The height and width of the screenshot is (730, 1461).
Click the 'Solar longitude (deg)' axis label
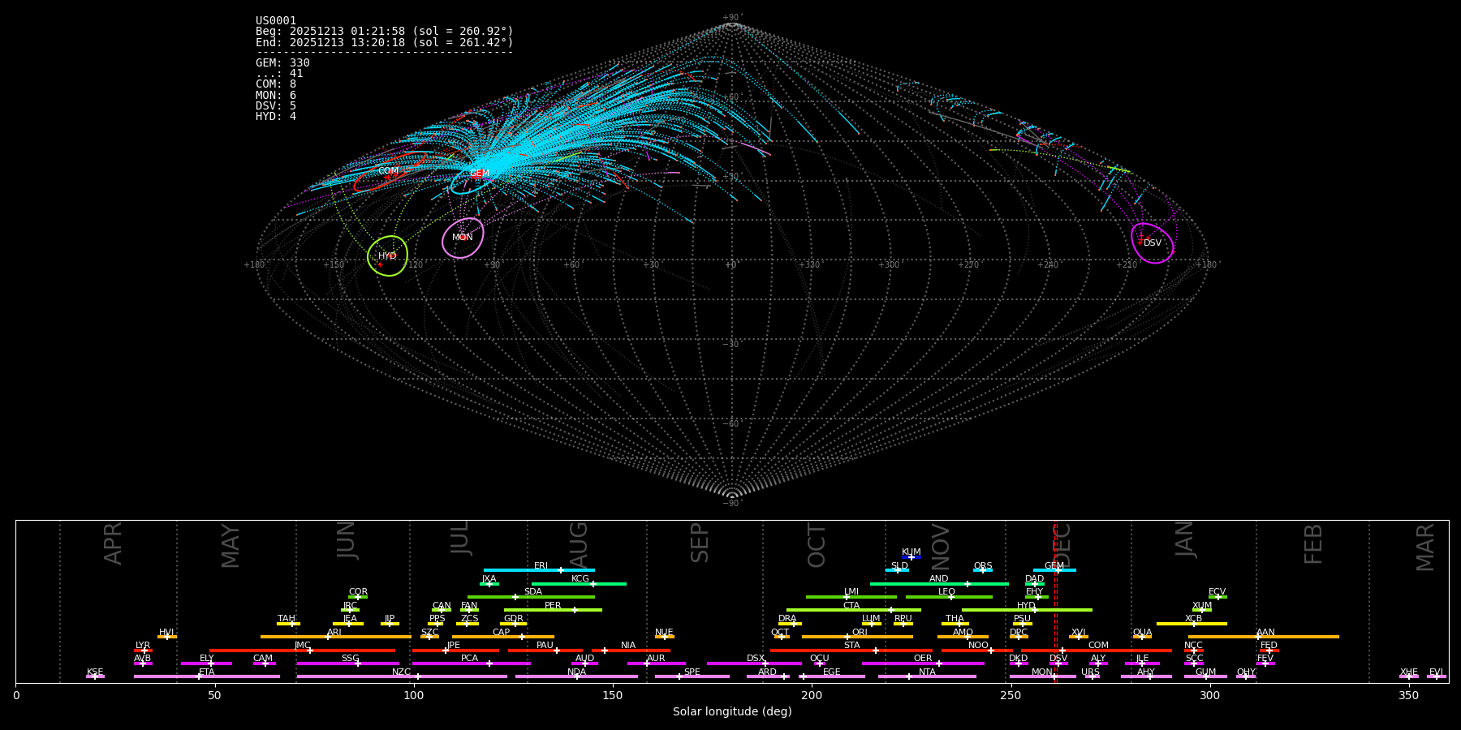pyautogui.click(x=732, y=711)
